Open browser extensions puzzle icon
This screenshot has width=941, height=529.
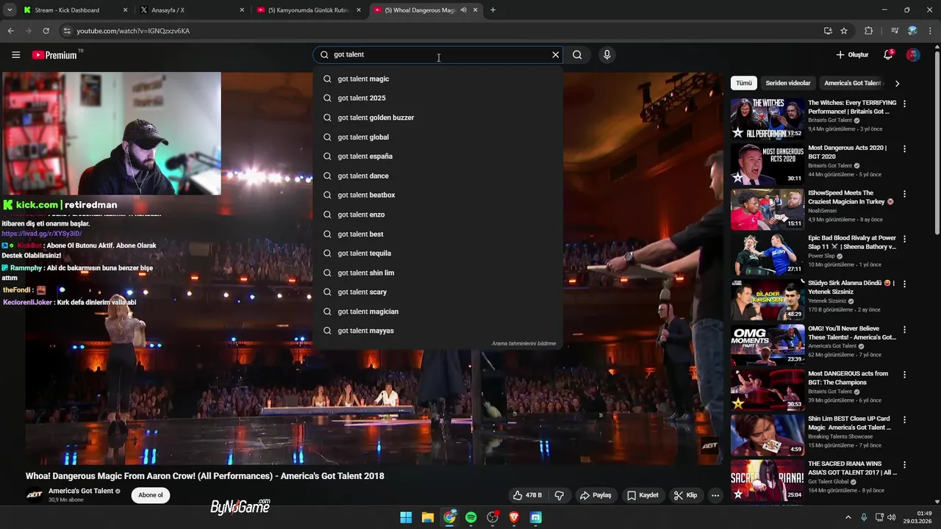tap(868, 31)
